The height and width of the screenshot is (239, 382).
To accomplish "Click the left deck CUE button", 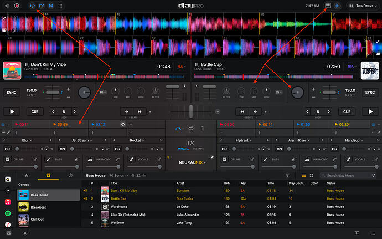I will click(x=35, y=111).
